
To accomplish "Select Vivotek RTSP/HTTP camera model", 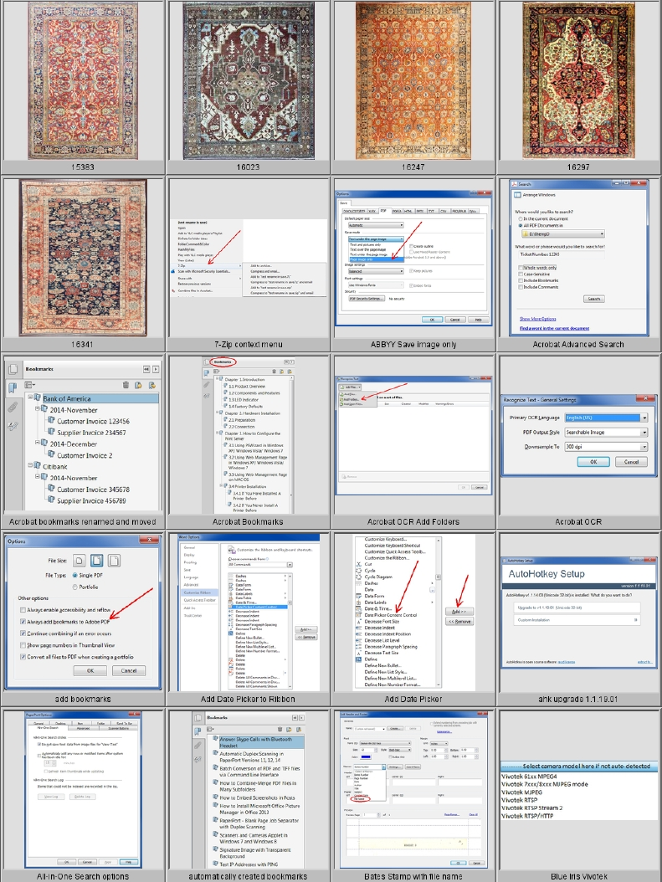I will (x=527, y=816).
